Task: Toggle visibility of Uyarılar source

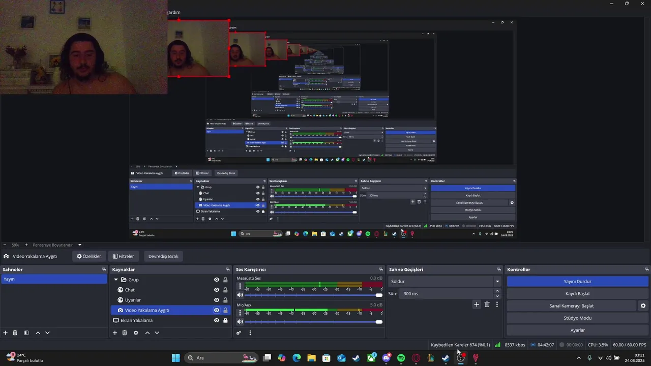Action: click(x=217, y=300)
